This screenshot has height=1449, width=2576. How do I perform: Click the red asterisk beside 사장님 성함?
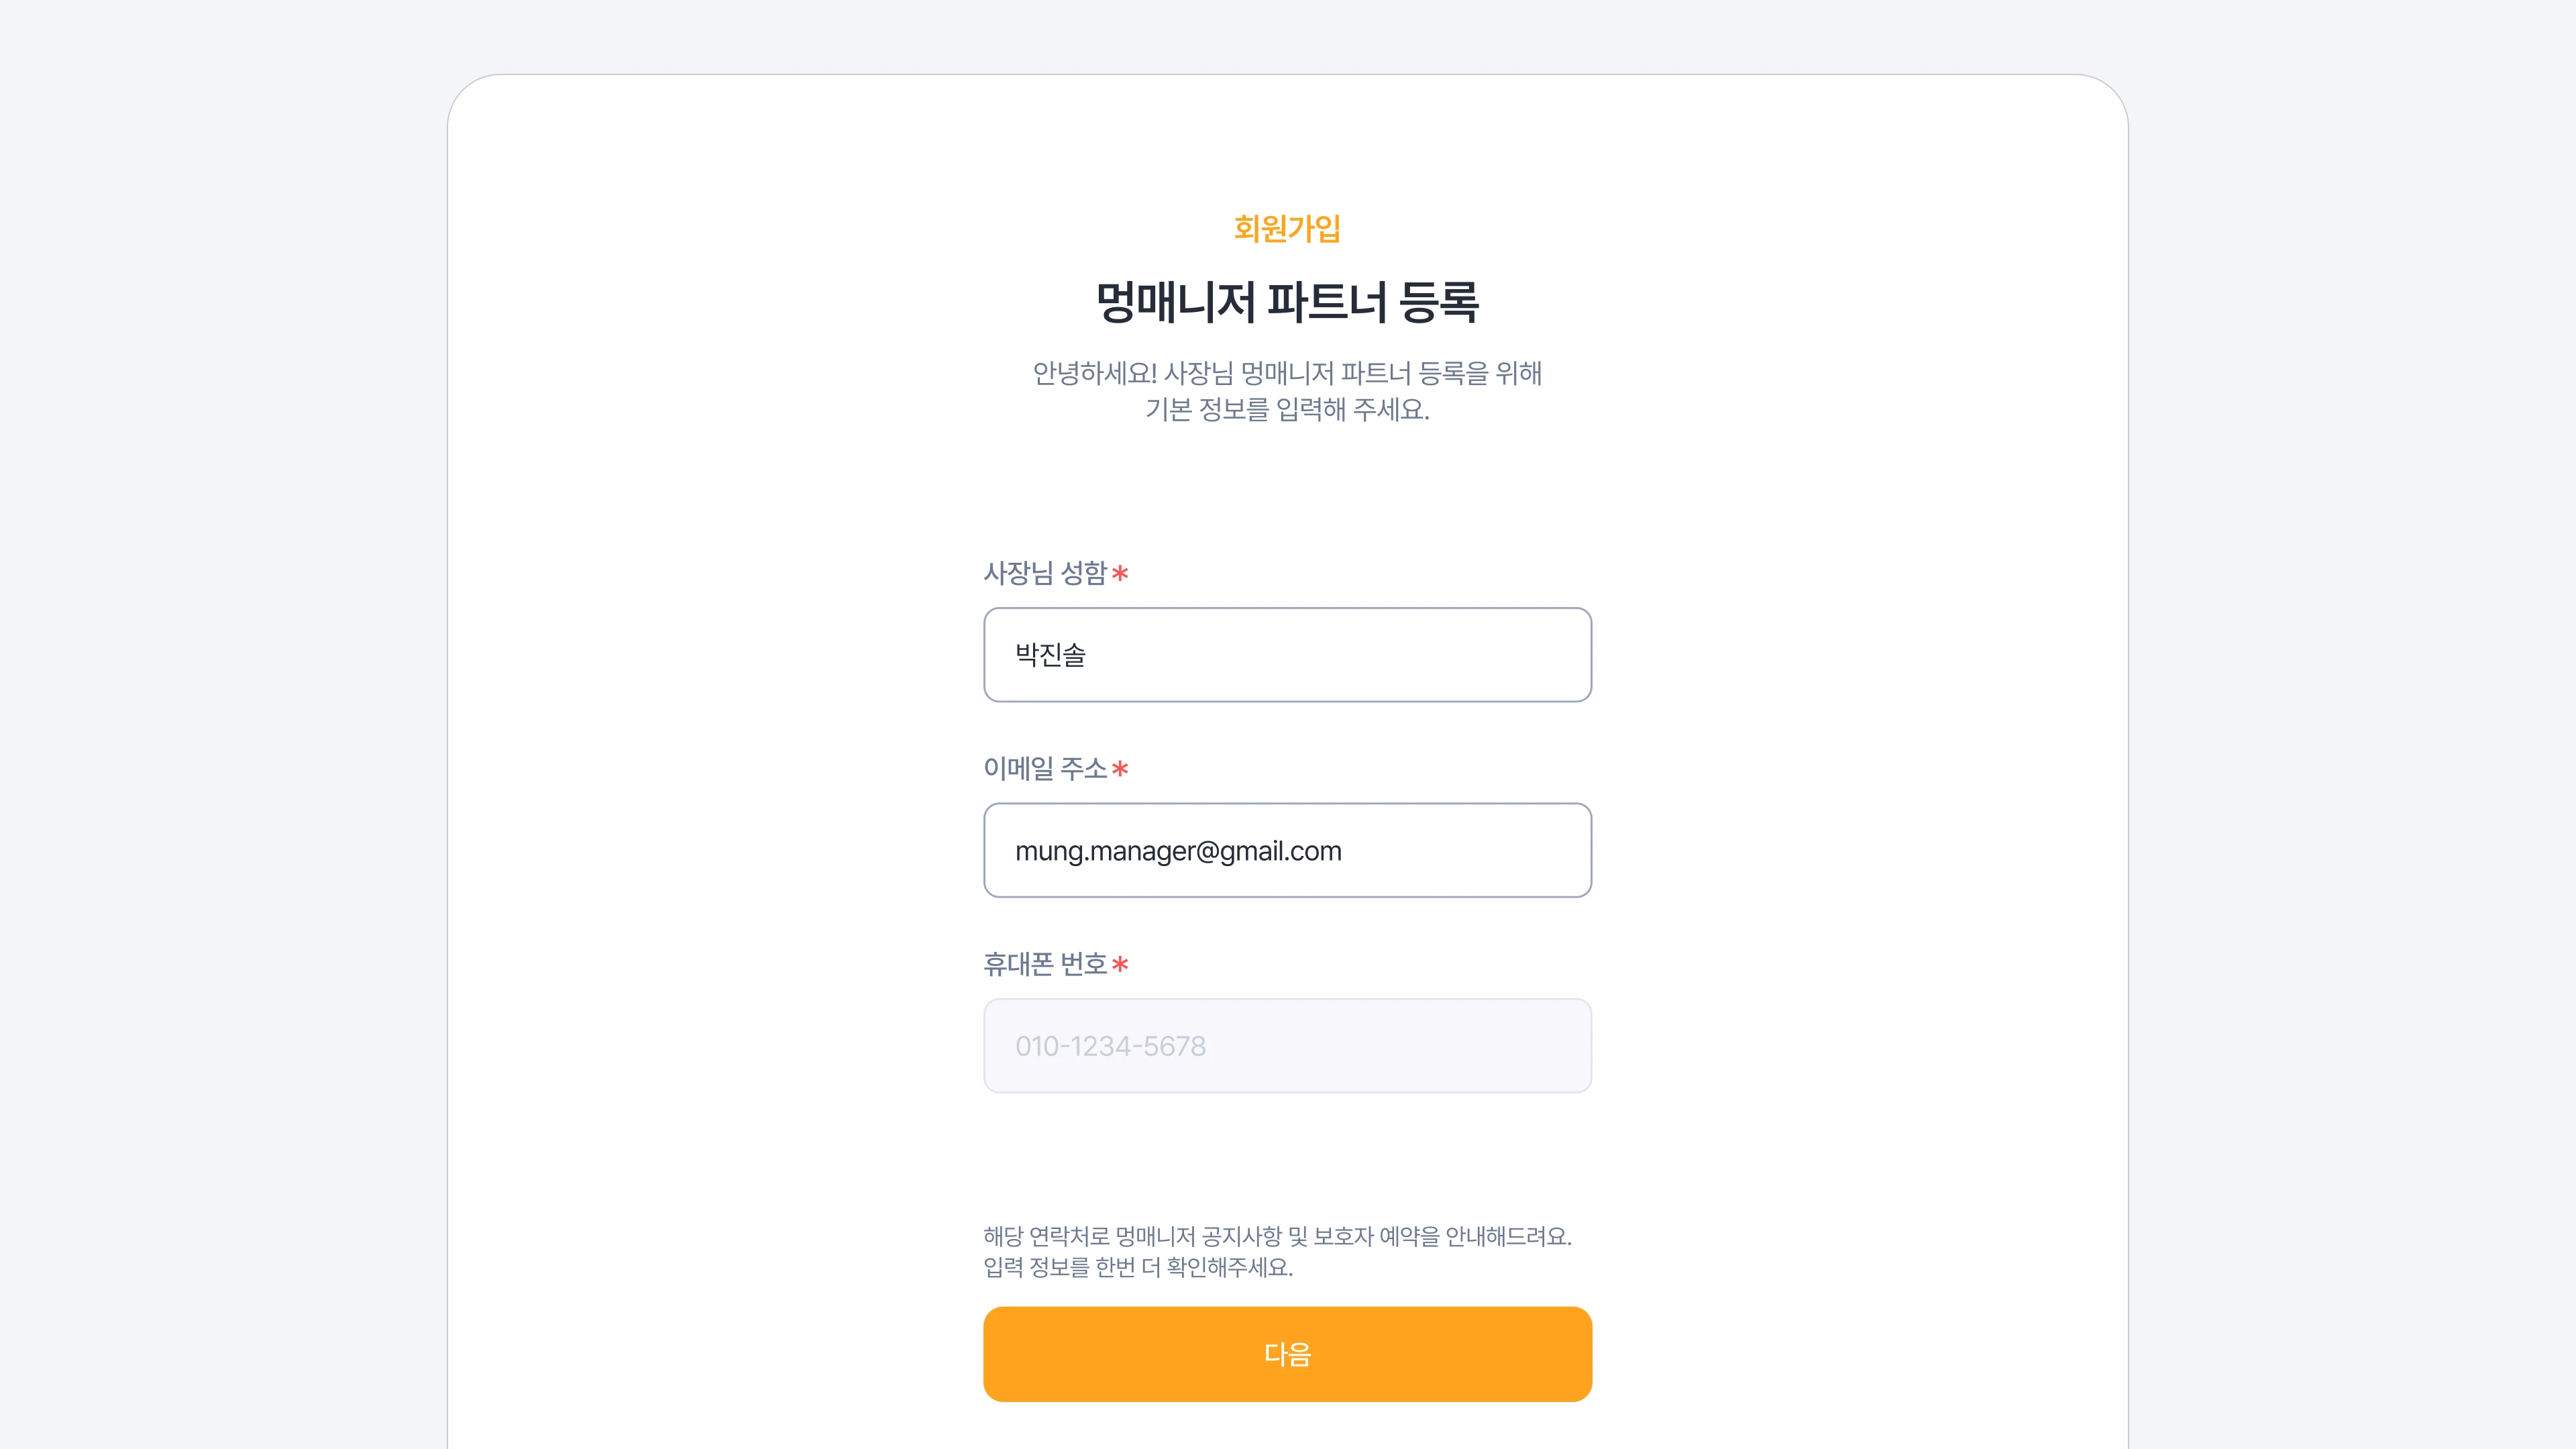(1120, 573)
